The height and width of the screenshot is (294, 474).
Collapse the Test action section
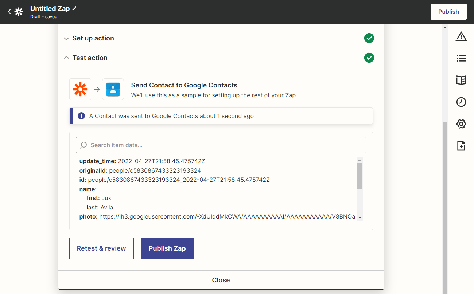[x=90, y=58]
